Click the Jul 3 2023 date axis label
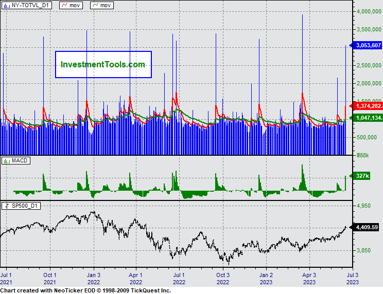 click(352, 279)
